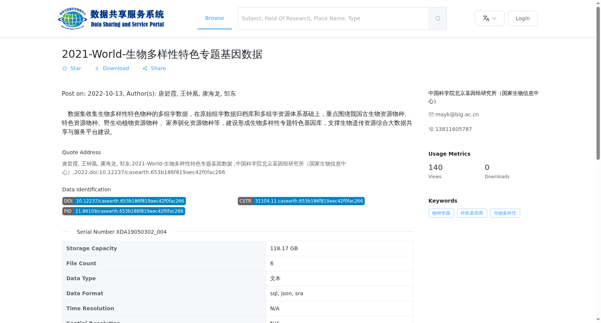601x323 pixels.
Task: Click the scrollbar up arrow
Action: click(598, 3)
